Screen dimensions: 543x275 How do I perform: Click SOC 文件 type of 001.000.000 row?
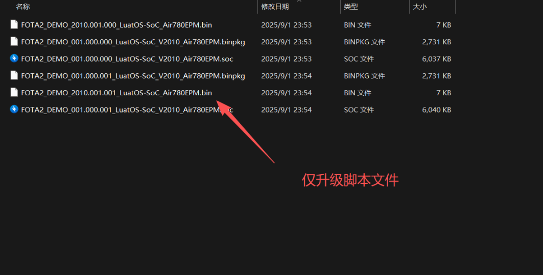click(x=359, y=59)
